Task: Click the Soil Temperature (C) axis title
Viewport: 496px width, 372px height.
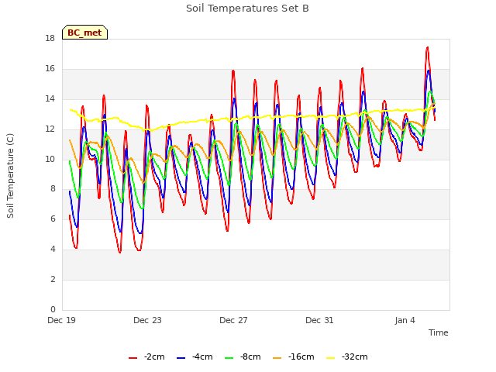Action: 10,176
